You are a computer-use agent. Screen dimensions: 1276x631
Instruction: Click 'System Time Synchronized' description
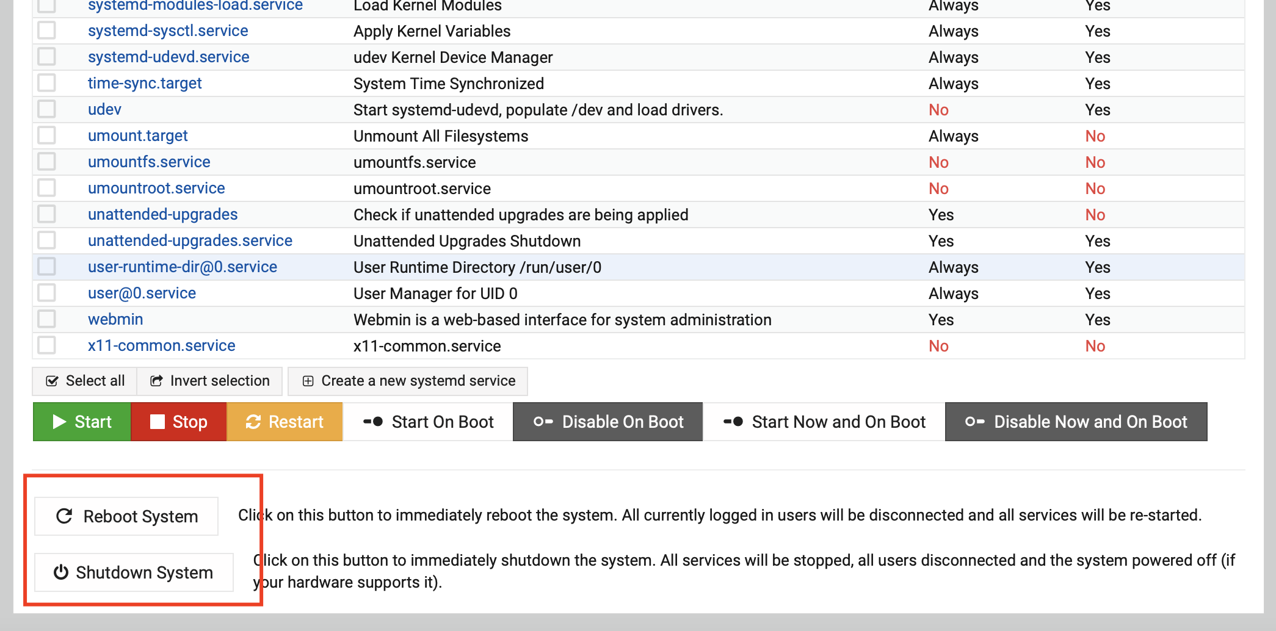click(449, 84)
